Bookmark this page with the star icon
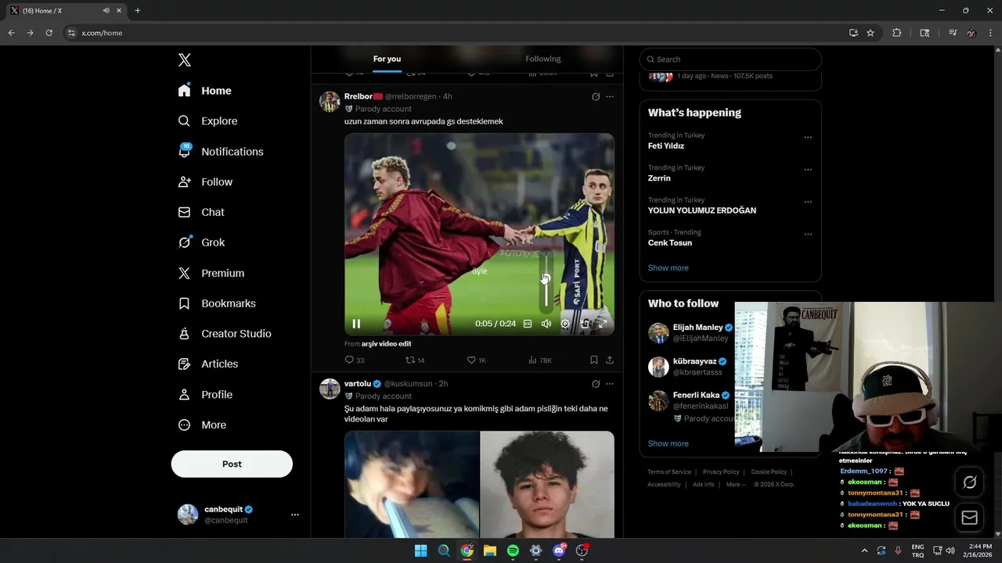The height and width of the screenshot is (563, 1002). pyautogui.click(x=870, y=33)
